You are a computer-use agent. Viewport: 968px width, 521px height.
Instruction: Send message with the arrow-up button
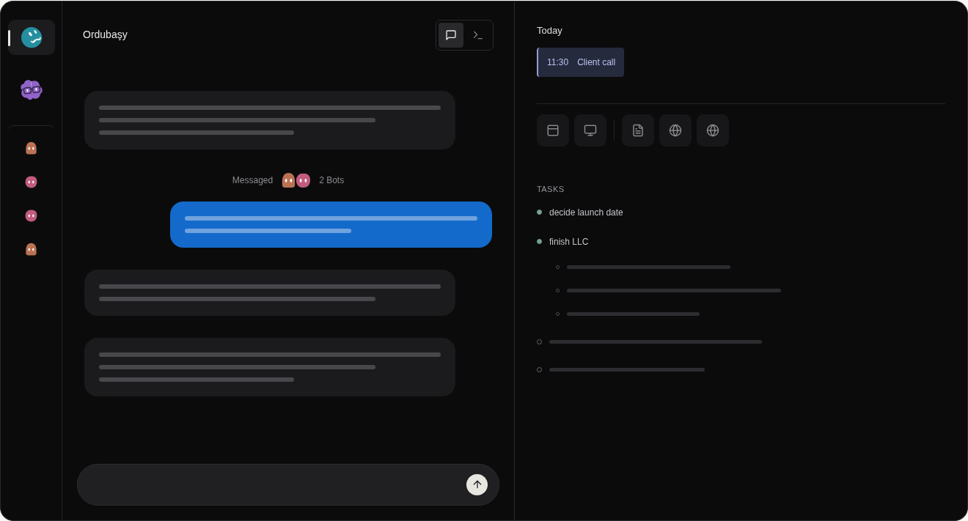477,484
